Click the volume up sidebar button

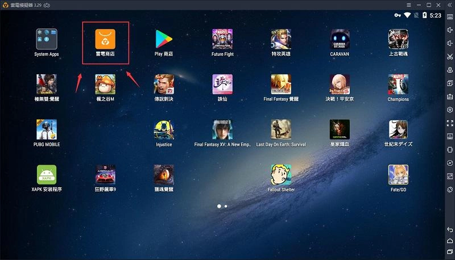click(450, 30)
